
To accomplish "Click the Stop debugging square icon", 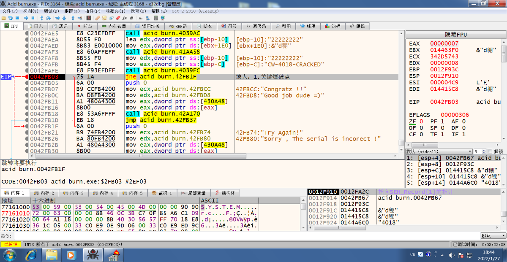I will coord(17,18).
